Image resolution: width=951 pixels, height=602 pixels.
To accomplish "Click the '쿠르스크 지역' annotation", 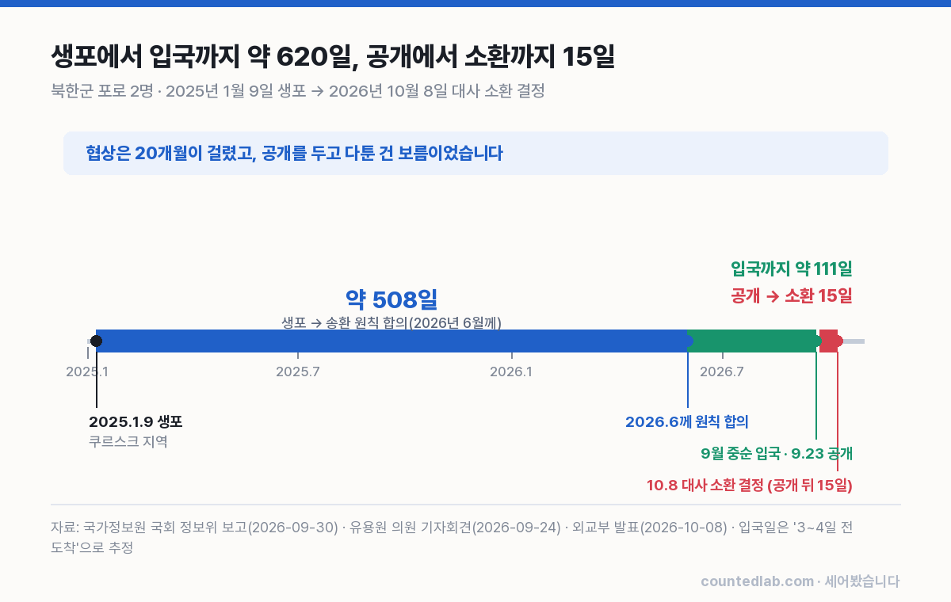I will [128, 442].
